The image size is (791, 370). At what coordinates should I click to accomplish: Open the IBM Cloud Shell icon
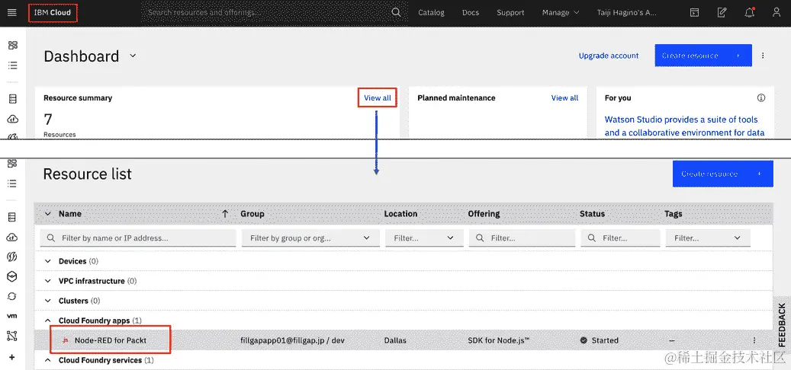pos(695,13)
